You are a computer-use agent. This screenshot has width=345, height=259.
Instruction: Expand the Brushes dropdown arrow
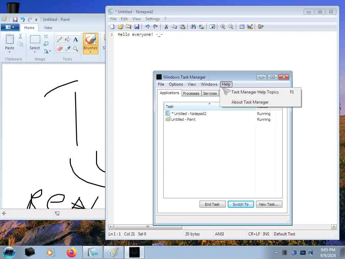(90, 52)
